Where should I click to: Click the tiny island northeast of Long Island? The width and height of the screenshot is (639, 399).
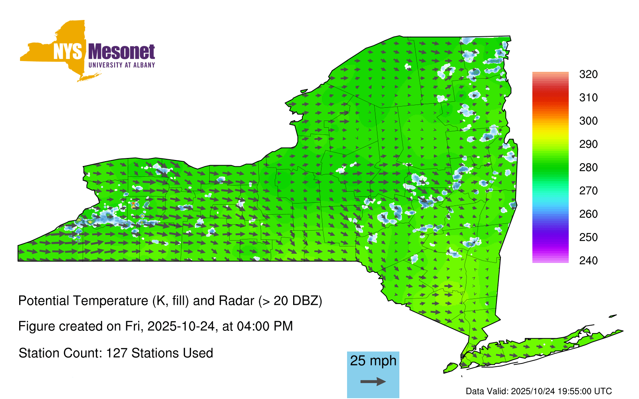[613, 316]
